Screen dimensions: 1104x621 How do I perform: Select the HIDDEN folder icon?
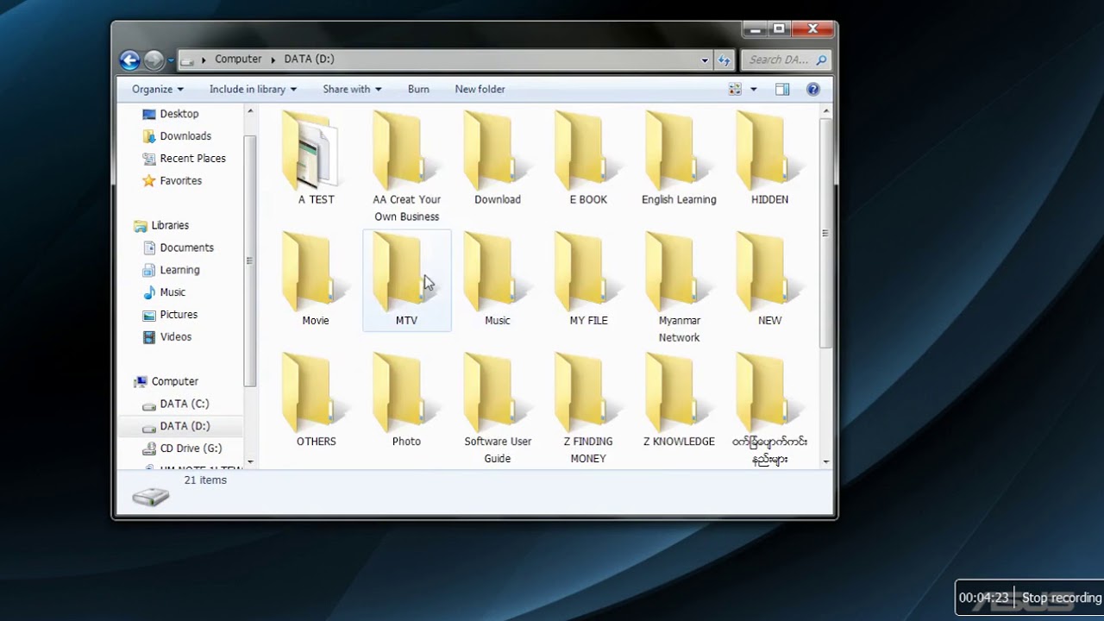coord(765,150)
